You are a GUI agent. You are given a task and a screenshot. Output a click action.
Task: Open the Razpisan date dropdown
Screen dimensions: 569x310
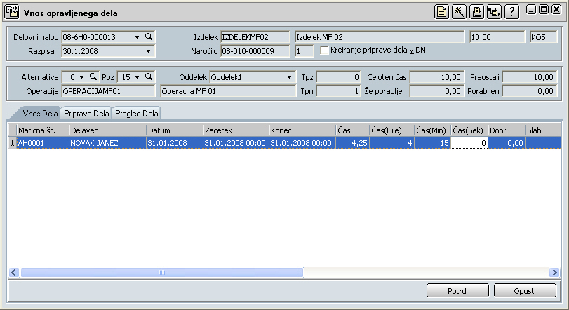coord(148,50)
